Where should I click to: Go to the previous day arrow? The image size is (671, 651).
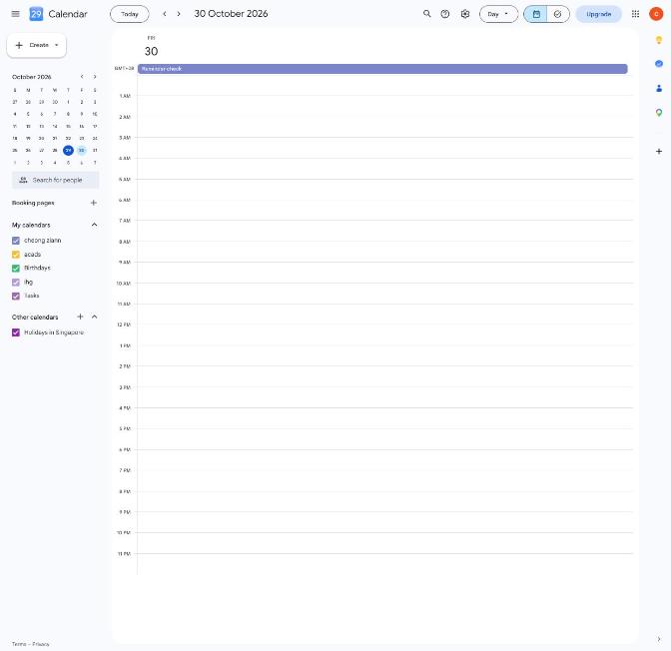point(165,14)
